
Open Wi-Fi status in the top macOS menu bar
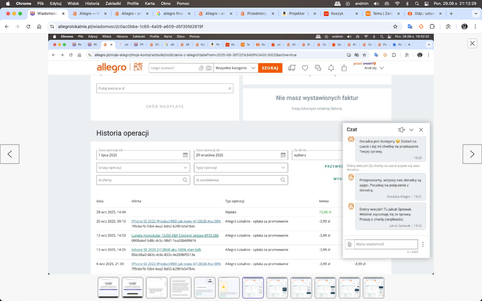397,4
